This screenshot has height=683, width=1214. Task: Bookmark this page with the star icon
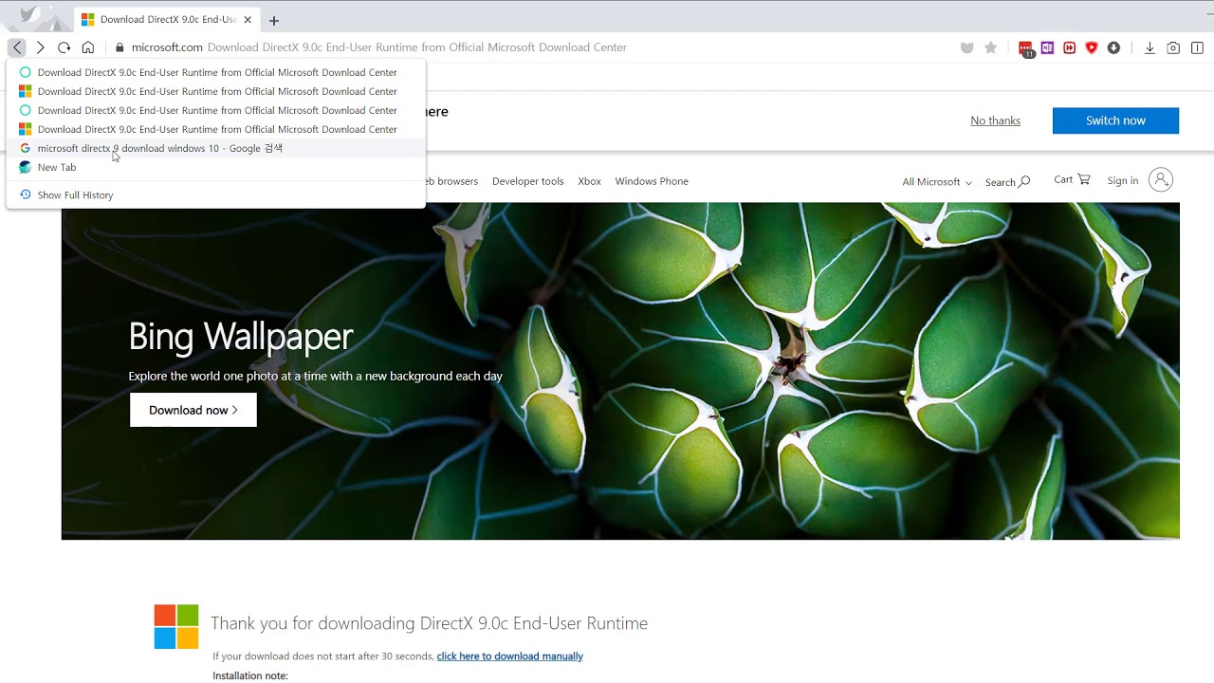[991, 47]
